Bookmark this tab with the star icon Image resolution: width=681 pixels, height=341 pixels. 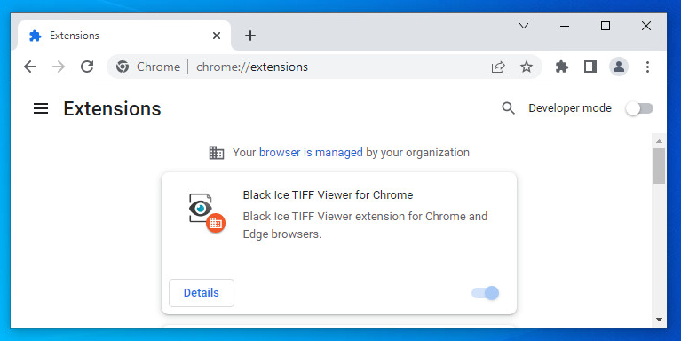(527, 67)
